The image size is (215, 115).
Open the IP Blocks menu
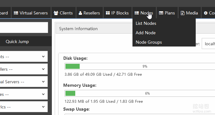click(118, 13)
